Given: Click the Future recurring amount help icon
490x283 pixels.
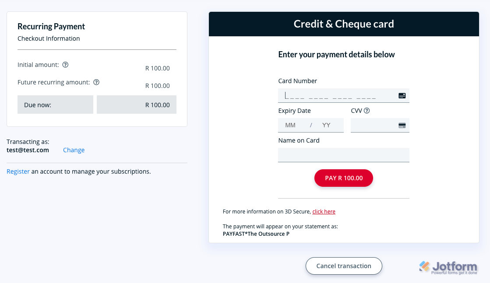Looking at the screenshot, I should [96, 82].
